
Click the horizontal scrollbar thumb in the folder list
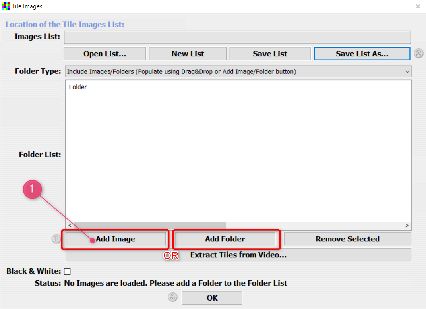coord(150,225)
